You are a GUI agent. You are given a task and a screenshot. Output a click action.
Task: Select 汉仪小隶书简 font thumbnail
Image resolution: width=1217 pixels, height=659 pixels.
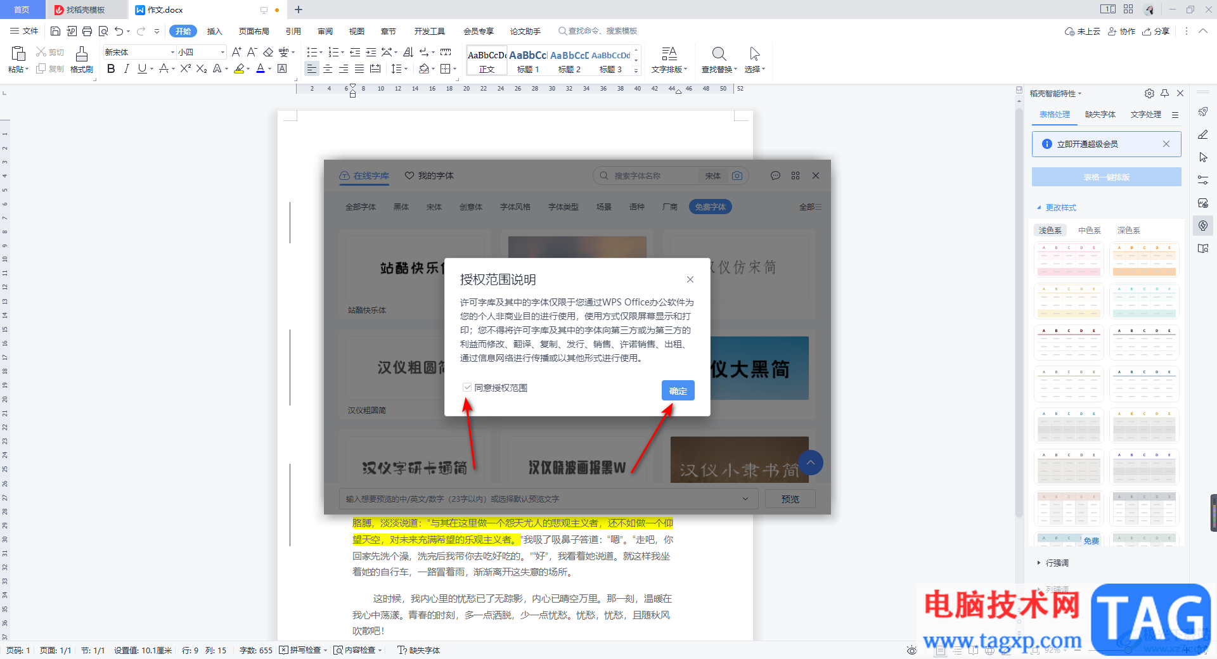click(740, 459)
